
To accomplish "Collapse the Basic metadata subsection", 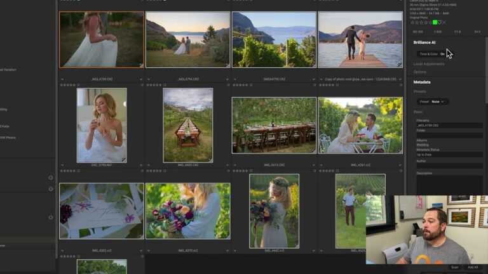I will [x=417, y=112].
